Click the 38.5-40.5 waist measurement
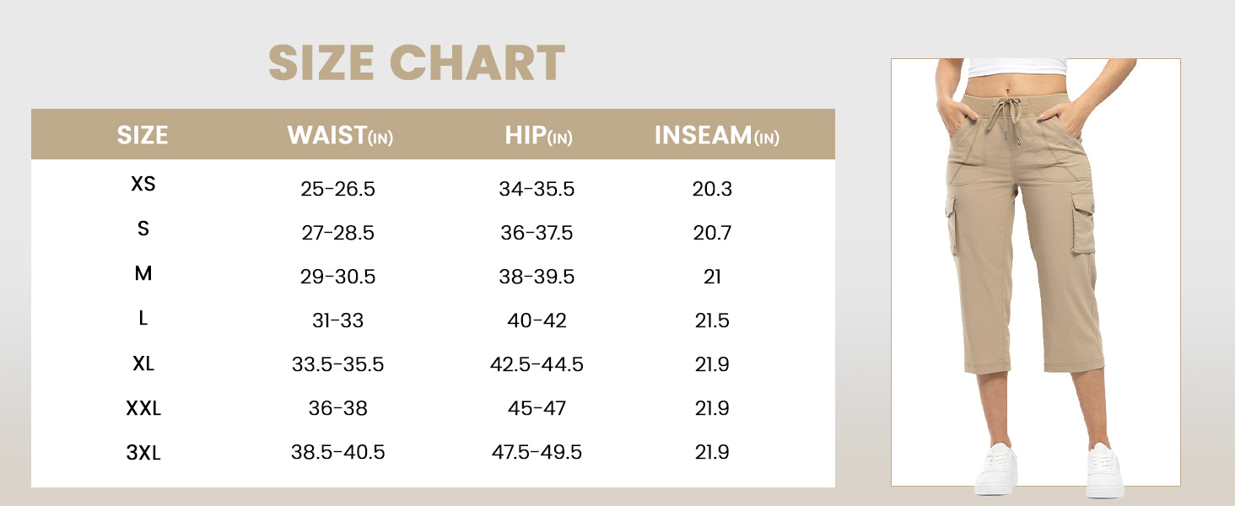1235x506 pixels. 337,453
